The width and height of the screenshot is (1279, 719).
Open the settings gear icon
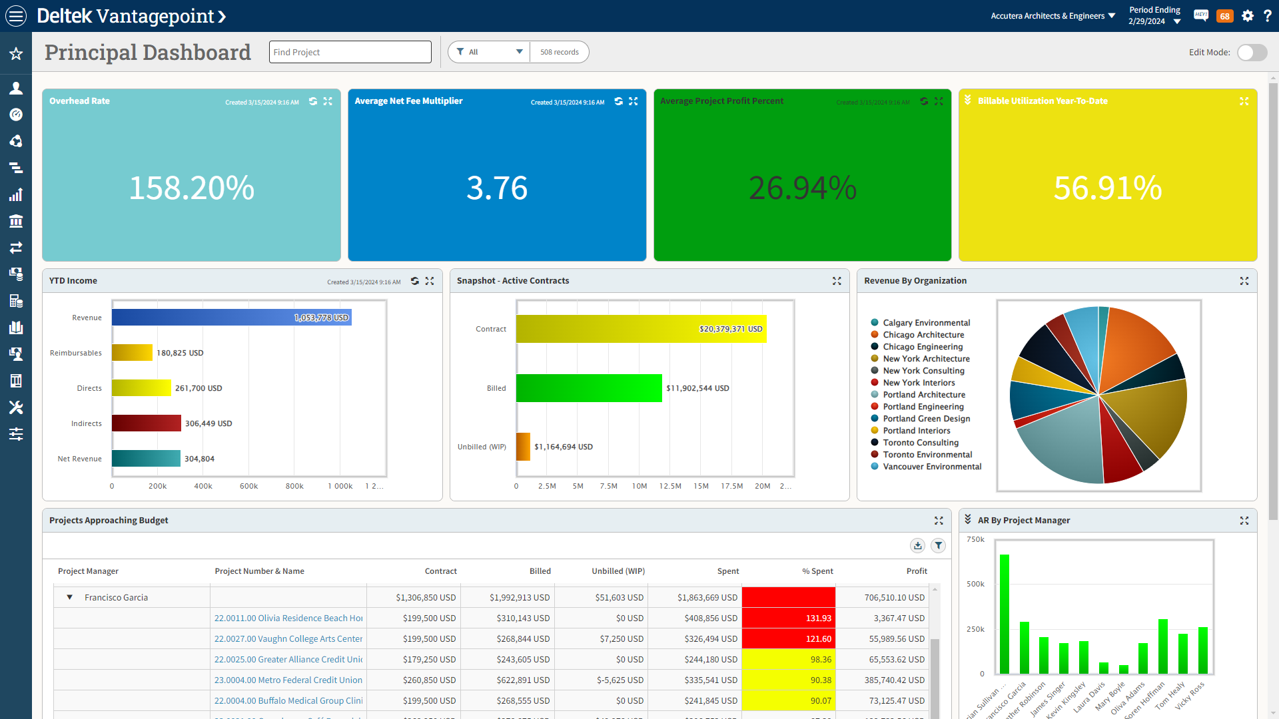click(x=1248, y=16)
